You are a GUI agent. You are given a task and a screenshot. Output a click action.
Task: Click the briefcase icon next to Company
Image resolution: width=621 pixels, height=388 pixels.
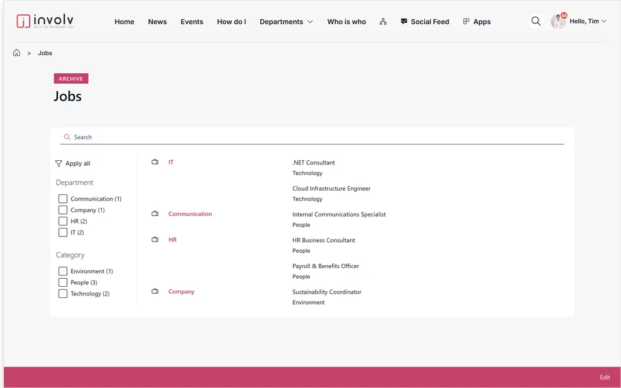point(155,291)
